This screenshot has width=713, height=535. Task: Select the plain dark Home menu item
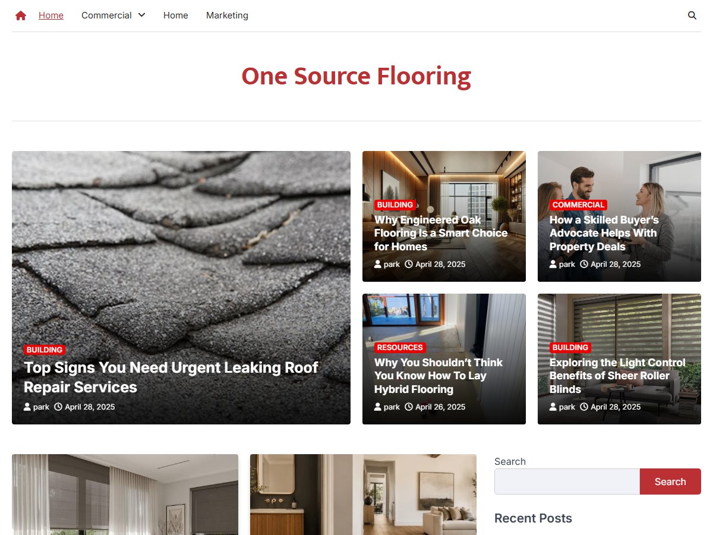pyautogui.click(x=176, y=15)
